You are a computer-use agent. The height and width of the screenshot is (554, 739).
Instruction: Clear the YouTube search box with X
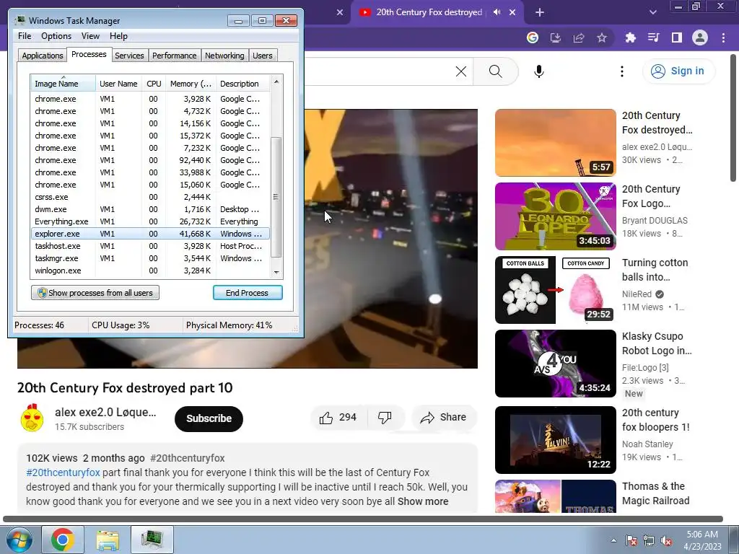coord(461,71)
